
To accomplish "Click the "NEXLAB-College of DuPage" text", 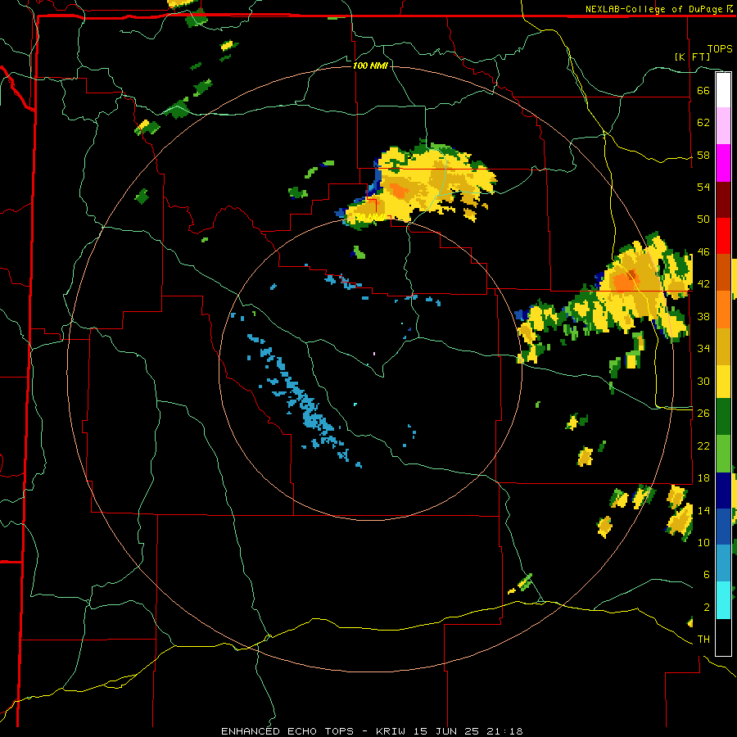I will pyautogui.click(x=653, y=9).
